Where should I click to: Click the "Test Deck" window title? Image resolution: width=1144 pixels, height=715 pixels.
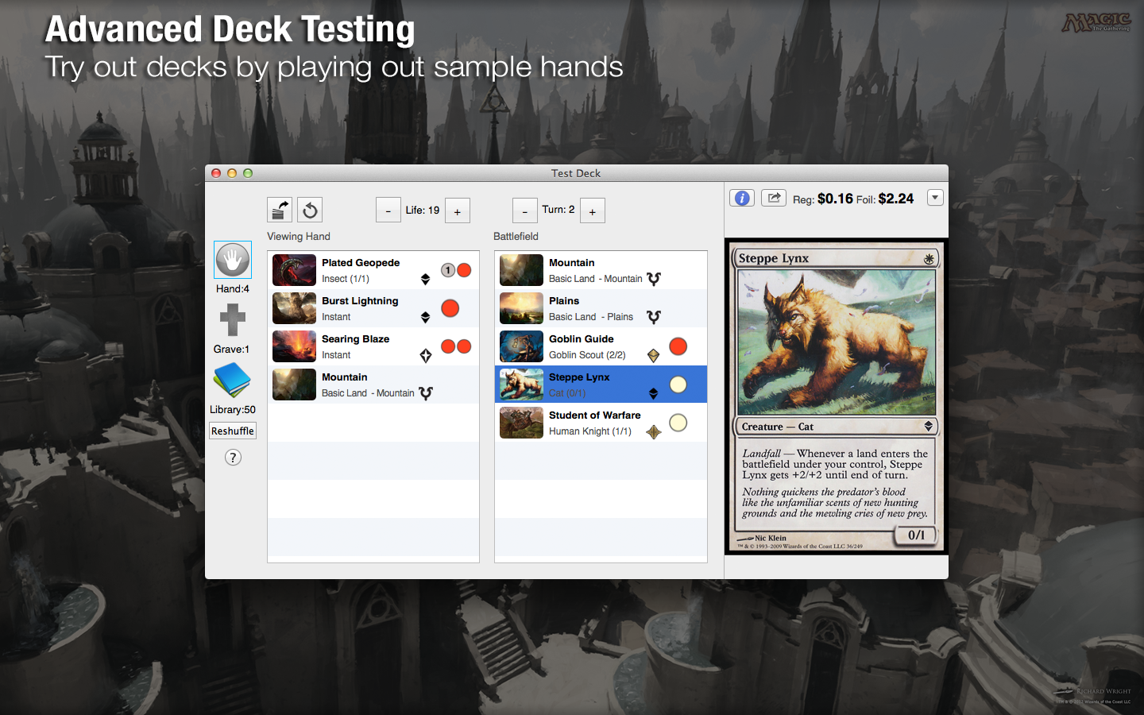pos(576,173)
